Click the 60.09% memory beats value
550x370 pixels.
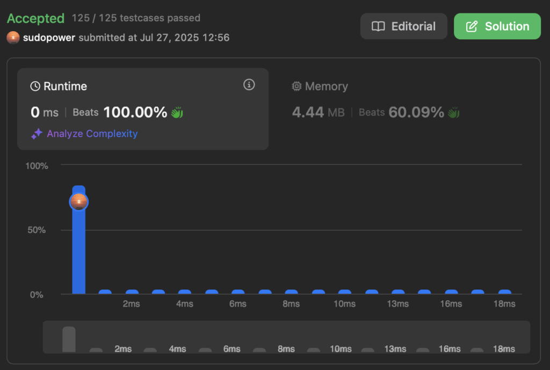tap(416, 112)
